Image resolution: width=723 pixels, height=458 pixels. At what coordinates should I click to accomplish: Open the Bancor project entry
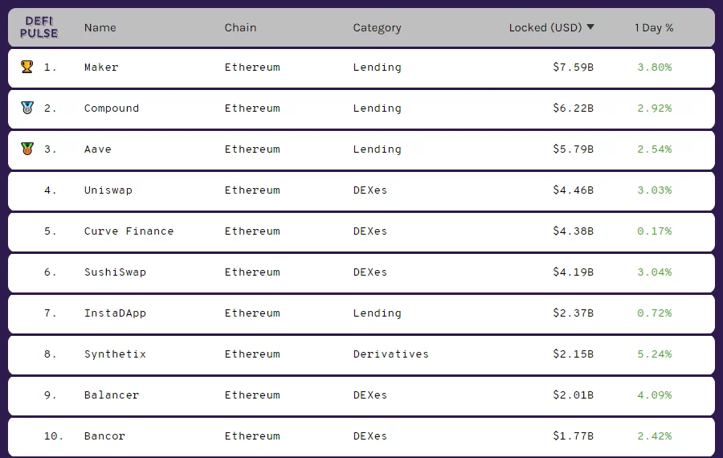click(104, 436)
